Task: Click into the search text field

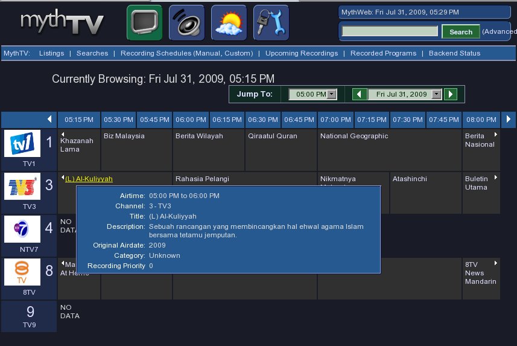Action: [390, 31]
